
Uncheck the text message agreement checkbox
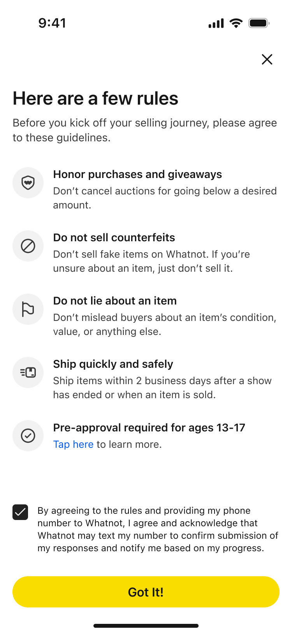point(20,512)
